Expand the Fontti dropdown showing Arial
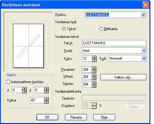This screenshot has height=124, width=154. pyautogui.click(x=144, y=50)
